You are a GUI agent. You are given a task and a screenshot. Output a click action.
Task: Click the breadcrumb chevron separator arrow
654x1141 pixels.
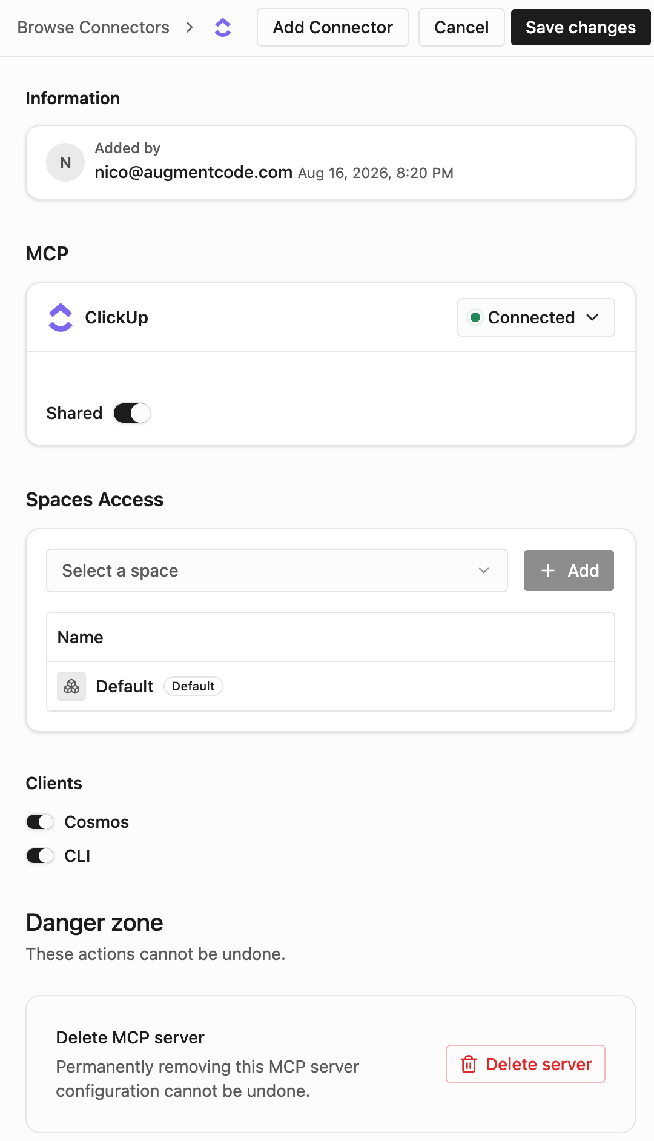(190, 27)
